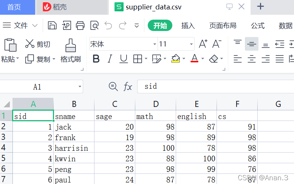Viewport: 294px width, 184px height.
Task: Decrease font size with A- icon
Action: (217, 44)
